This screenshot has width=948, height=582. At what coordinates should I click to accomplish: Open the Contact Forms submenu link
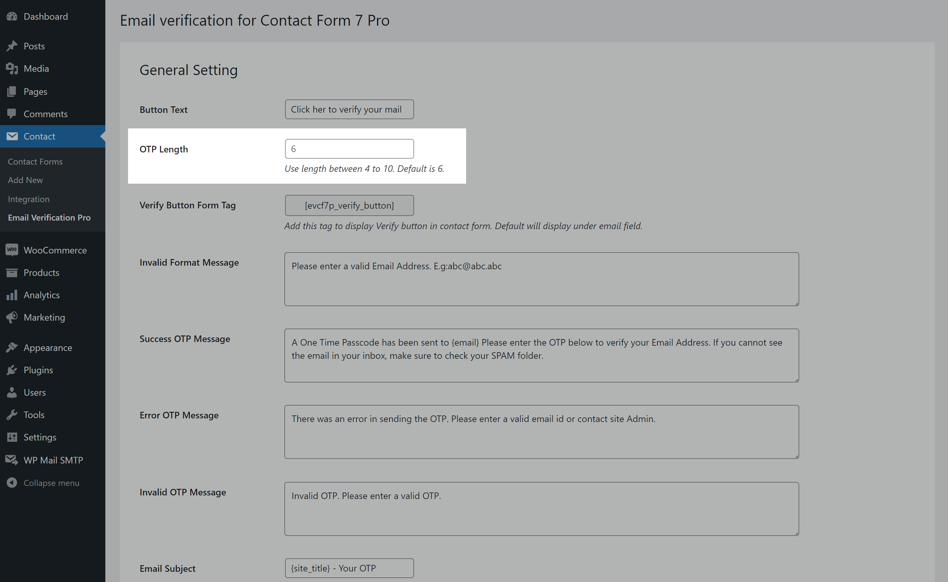click(x=35, y=162)
